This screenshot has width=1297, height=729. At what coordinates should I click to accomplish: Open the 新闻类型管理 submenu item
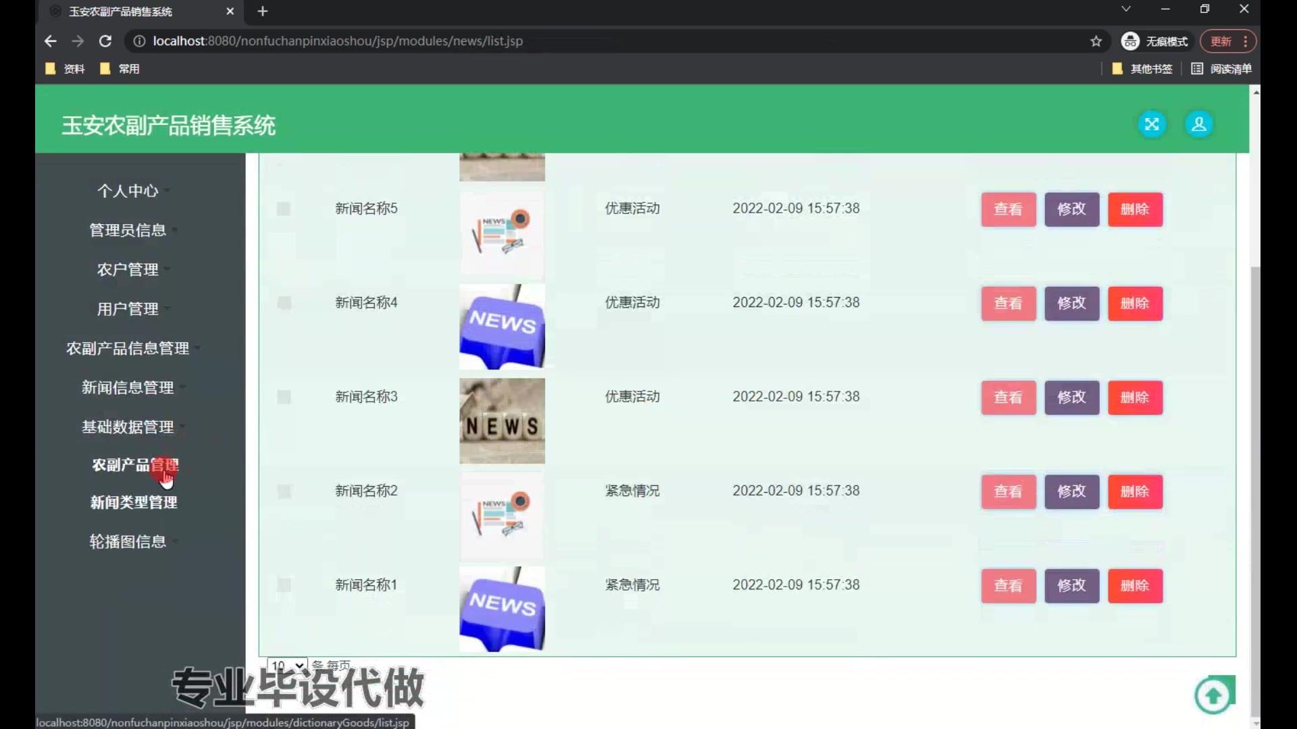(x=134, y=502)
